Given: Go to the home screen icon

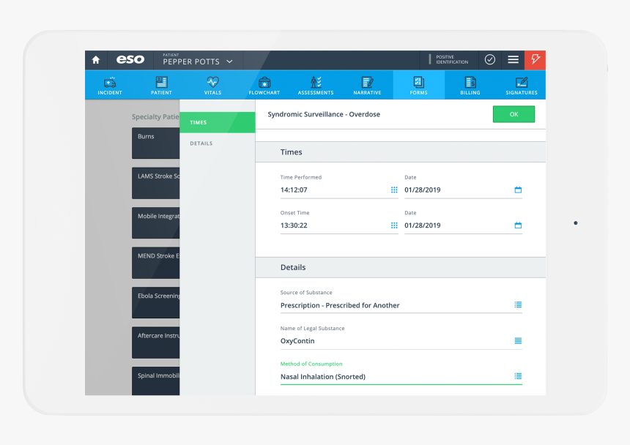Looking at the screenshot, I should pyautogui.click(x=96, y=60).
